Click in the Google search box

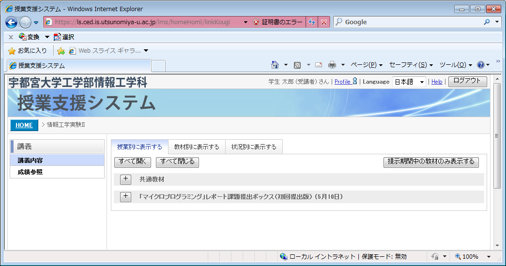pyautogui.click(x=412, y=22)
